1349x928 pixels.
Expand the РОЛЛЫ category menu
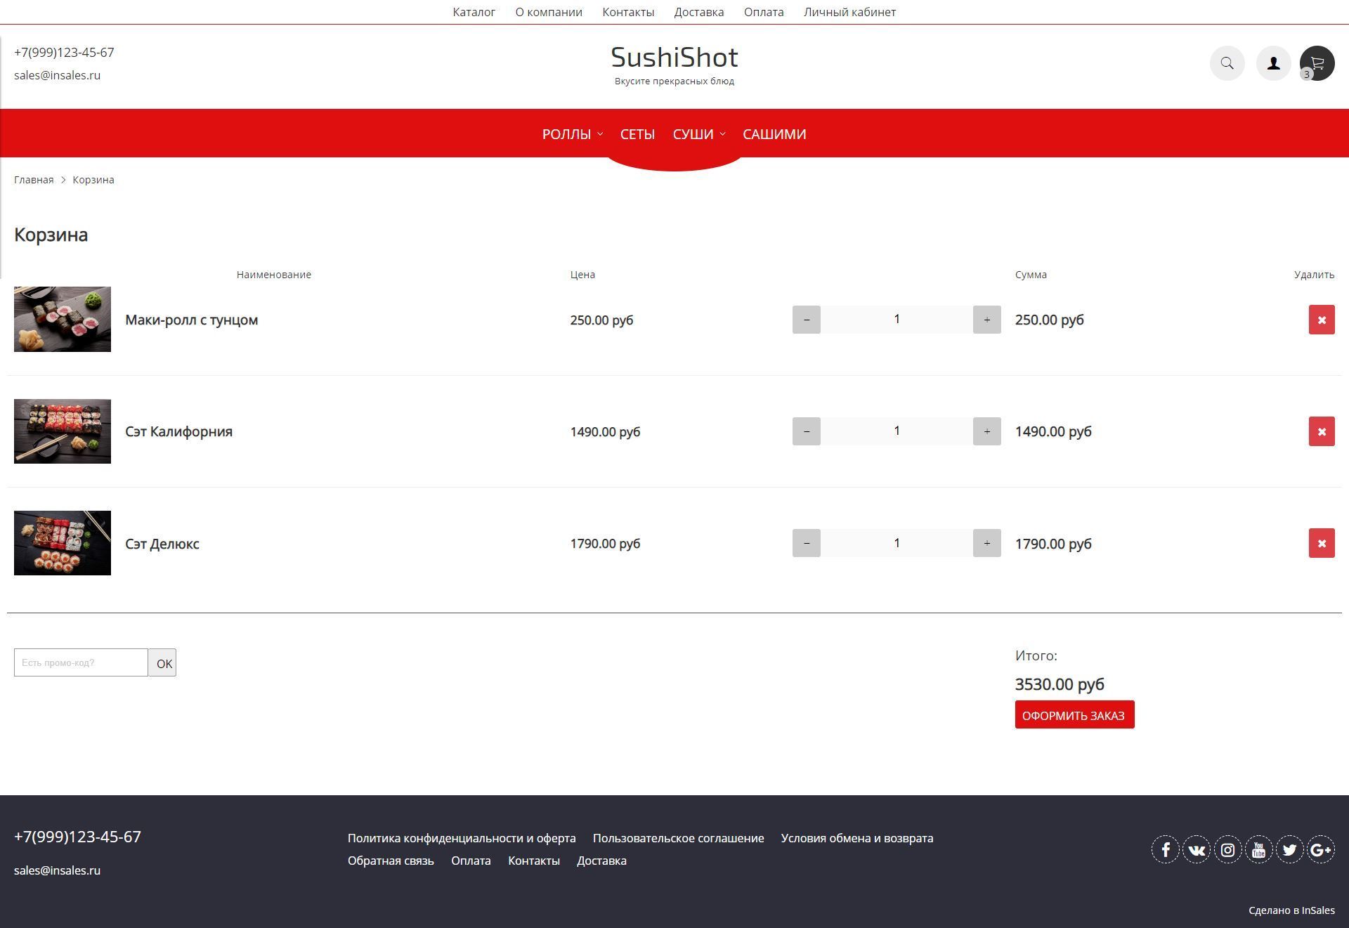572,134
